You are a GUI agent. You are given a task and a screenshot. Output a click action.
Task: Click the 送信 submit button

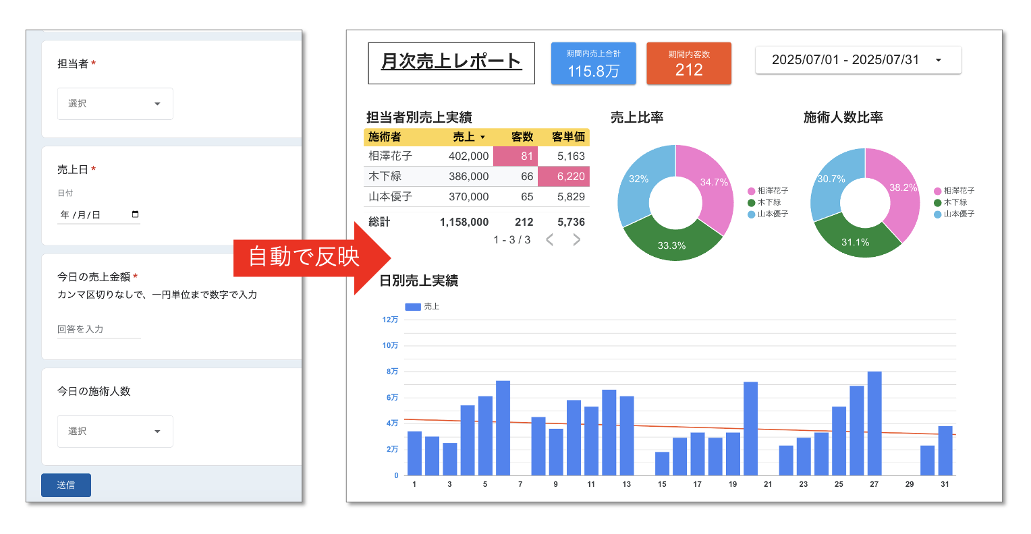click(x=65, y=485)
